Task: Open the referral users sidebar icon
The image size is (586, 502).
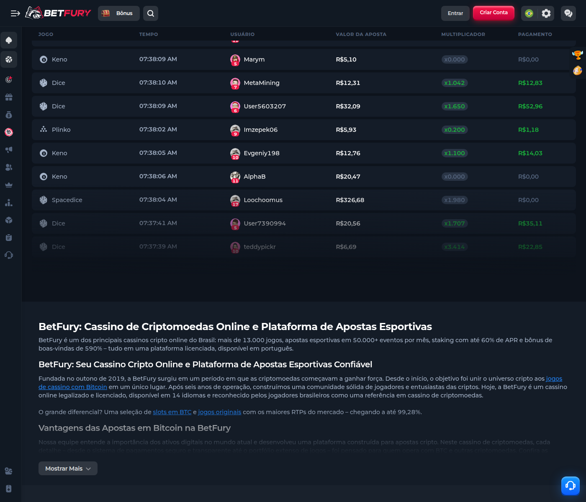Action: (9, 167)
